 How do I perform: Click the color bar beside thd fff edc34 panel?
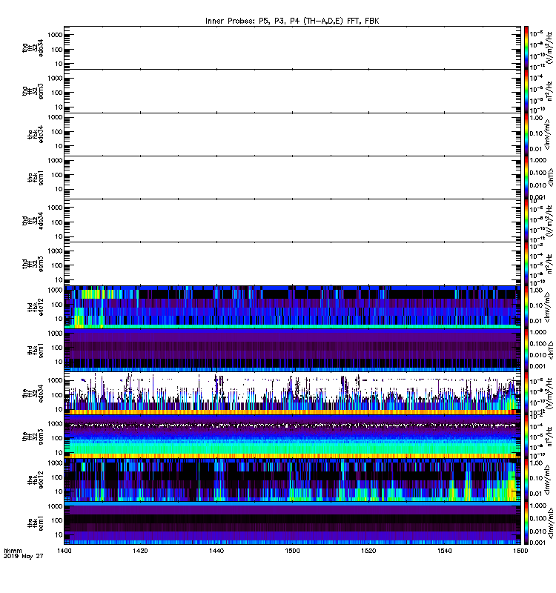point(526,220)
